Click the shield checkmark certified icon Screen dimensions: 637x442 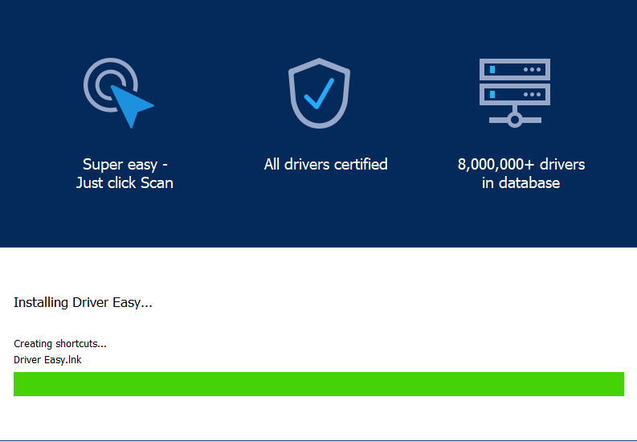tap(320, 93)
